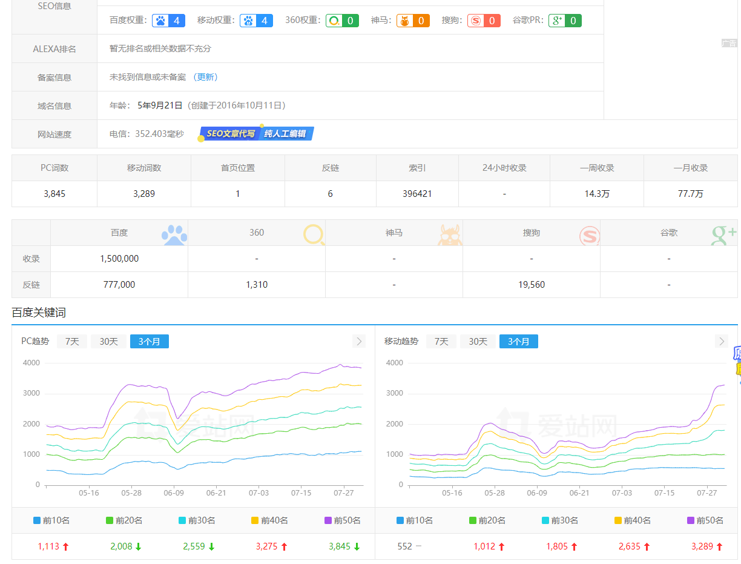Click the 百度关键词 section heading
741x564 pixels.
pyautogui.click(x=39, y=313)
